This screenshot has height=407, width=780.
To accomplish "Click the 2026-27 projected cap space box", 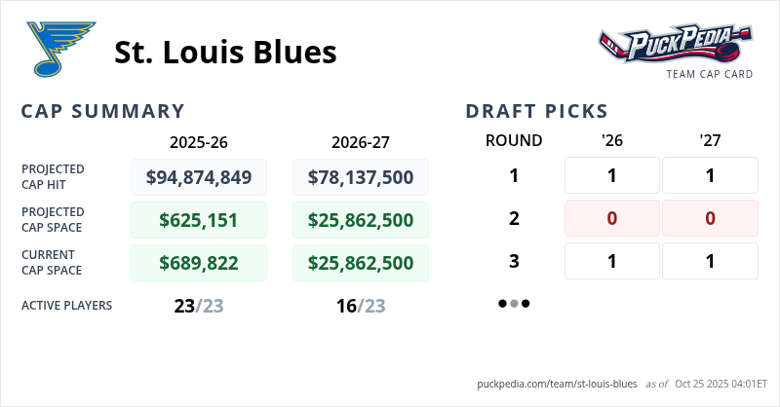I will coord(361,221).
